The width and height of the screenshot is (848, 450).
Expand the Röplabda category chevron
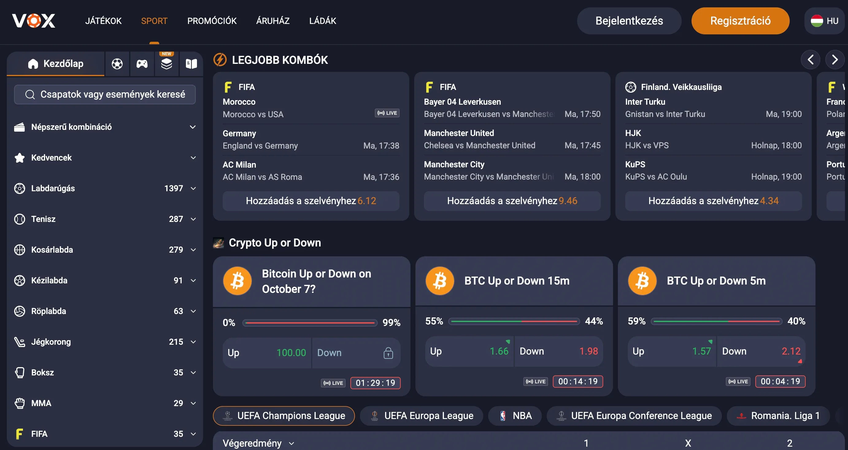tap(193, 311)
